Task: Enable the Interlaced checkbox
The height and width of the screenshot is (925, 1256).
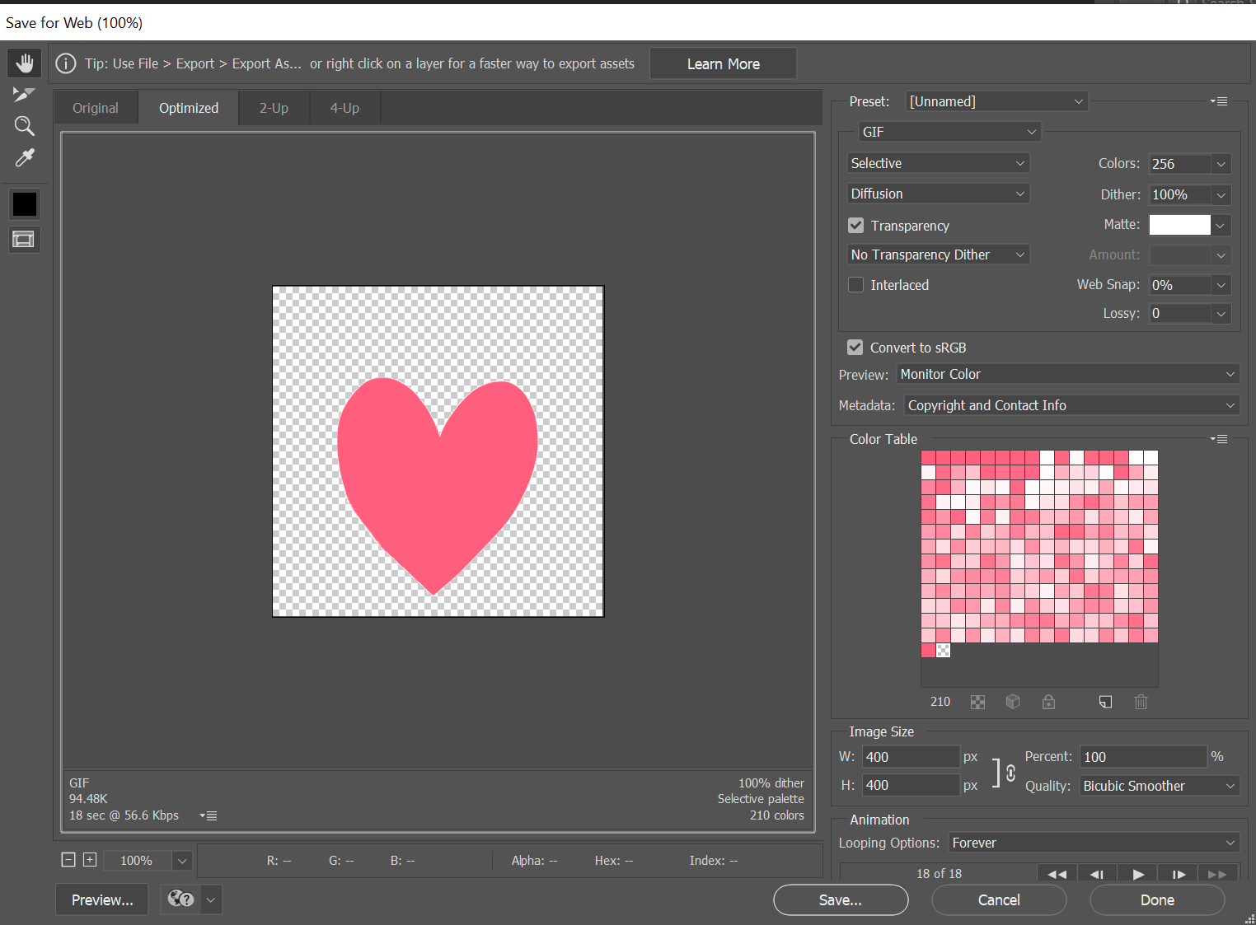Action: (x=855, y=284)
